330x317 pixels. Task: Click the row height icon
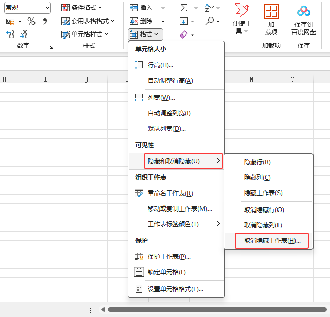coord(138,65)
